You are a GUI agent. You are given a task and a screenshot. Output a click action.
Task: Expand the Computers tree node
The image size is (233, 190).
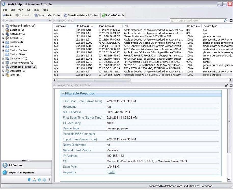[x=3, y=59]
